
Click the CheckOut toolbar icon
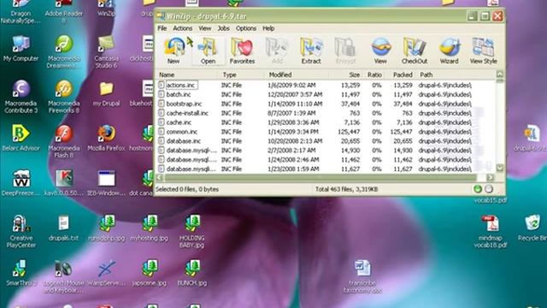tap(415, 50)
